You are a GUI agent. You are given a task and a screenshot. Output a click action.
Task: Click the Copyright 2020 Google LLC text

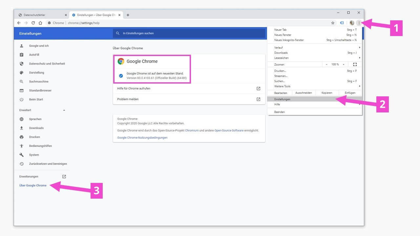point(151,124)
